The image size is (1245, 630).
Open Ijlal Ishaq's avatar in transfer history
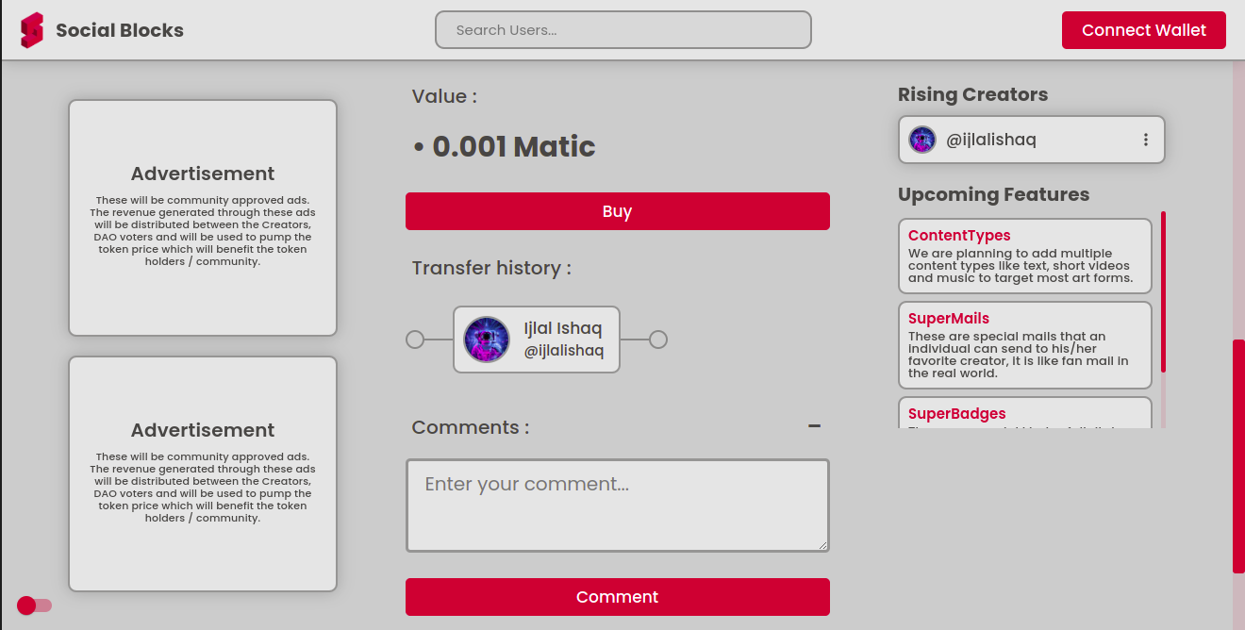point(487,340)
